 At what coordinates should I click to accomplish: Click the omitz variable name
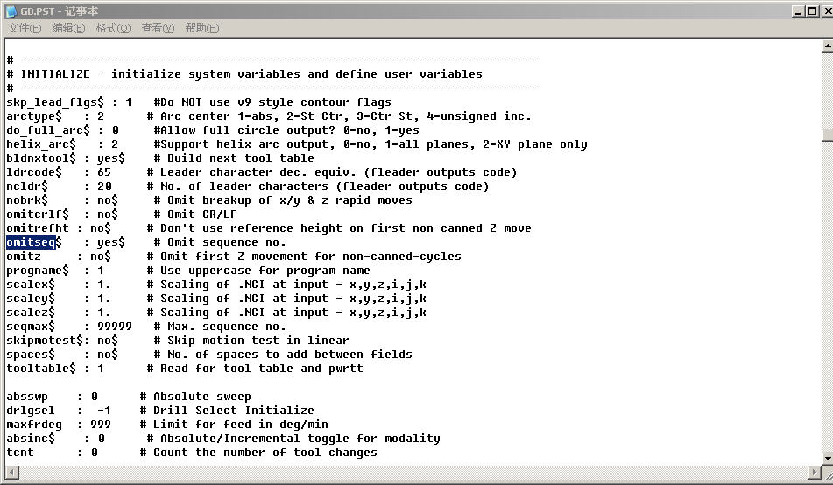coord(24,256)
